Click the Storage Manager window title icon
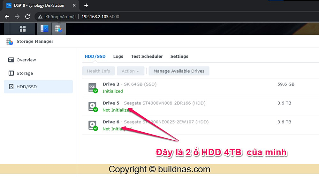This screenshot has width=319, height=177. (x=9, y=41)
